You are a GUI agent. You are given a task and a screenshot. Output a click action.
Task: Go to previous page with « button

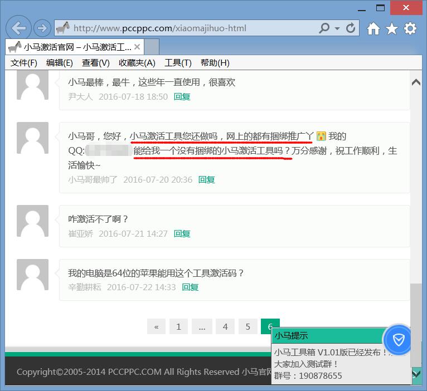(x=156, y=326)
